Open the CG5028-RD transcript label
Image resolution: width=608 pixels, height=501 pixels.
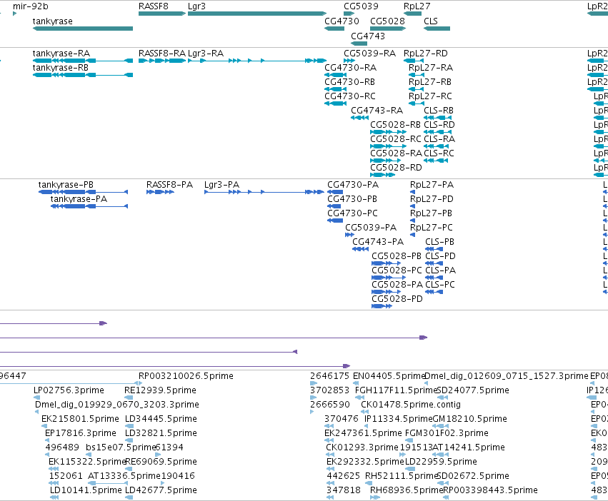pyautogui.click(x=396, y=168)
